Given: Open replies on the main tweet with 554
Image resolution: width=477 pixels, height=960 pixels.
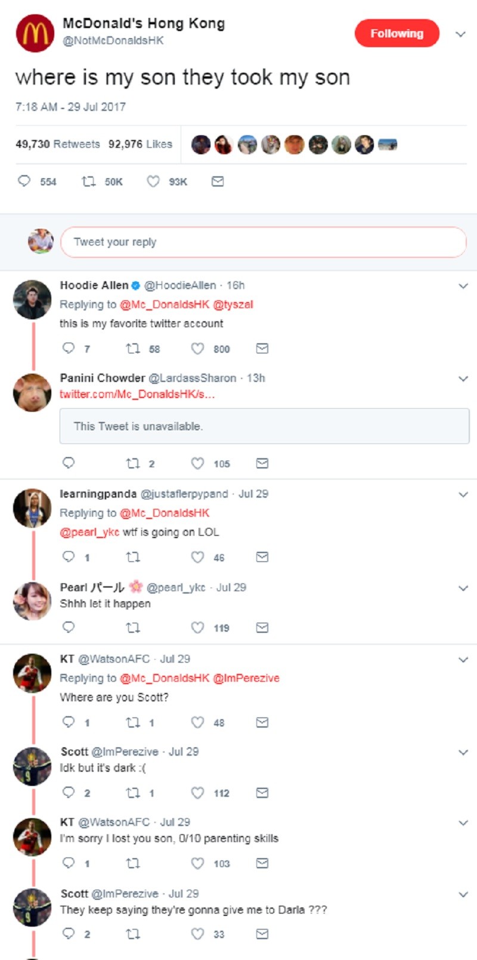Looking at the screenshot, I should [24, 181].
